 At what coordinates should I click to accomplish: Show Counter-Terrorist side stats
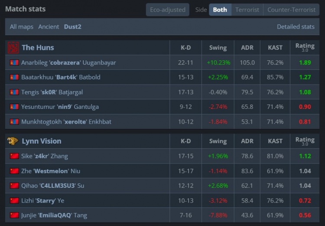pyautogui.click(x=291, y=10)
